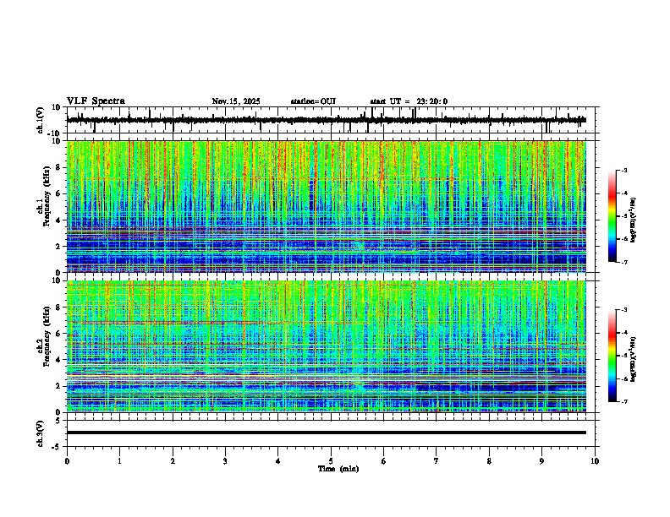This screenshot has width=670, height=517.
Task: Click time axis tick label "3"
Action: 225,461
